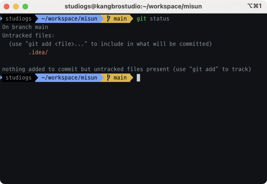
Task: Click the 'Untracked files:' output line
Action: [28, 35]
